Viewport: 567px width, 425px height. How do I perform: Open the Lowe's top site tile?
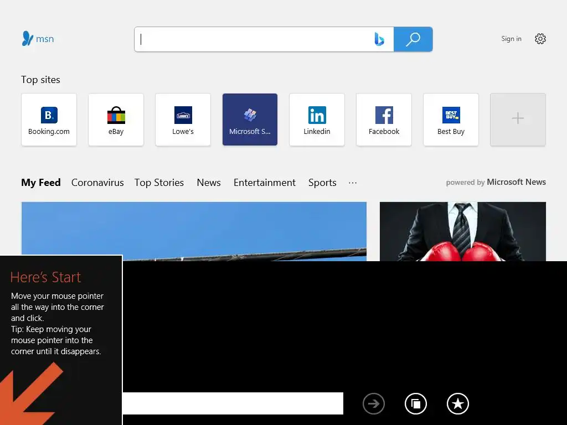point(183,120)
